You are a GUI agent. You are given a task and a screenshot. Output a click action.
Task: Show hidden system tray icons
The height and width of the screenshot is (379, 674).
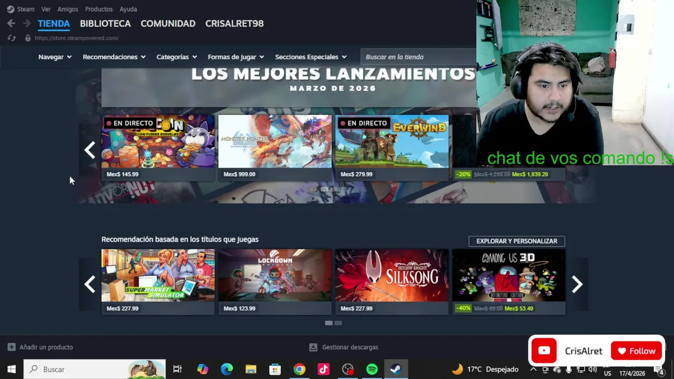pos(533,369)
